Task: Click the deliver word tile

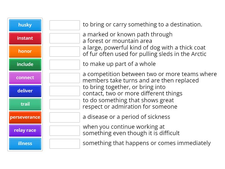Action: pos(25,91)
